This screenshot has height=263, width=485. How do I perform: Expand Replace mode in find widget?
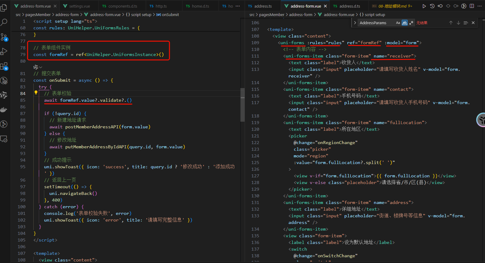[355, 23]
